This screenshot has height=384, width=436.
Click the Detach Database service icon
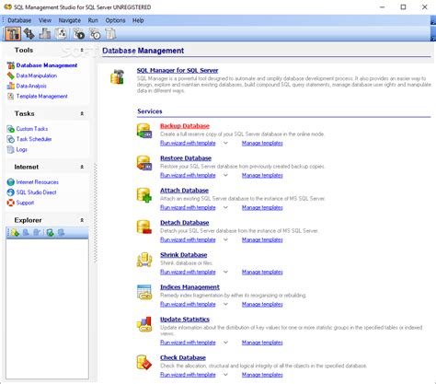click(x=144, y=227)
